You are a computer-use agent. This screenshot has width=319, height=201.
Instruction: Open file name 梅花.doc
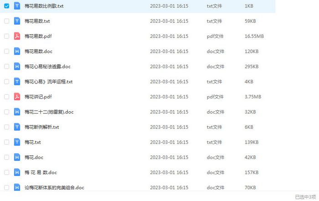[34, 157]
